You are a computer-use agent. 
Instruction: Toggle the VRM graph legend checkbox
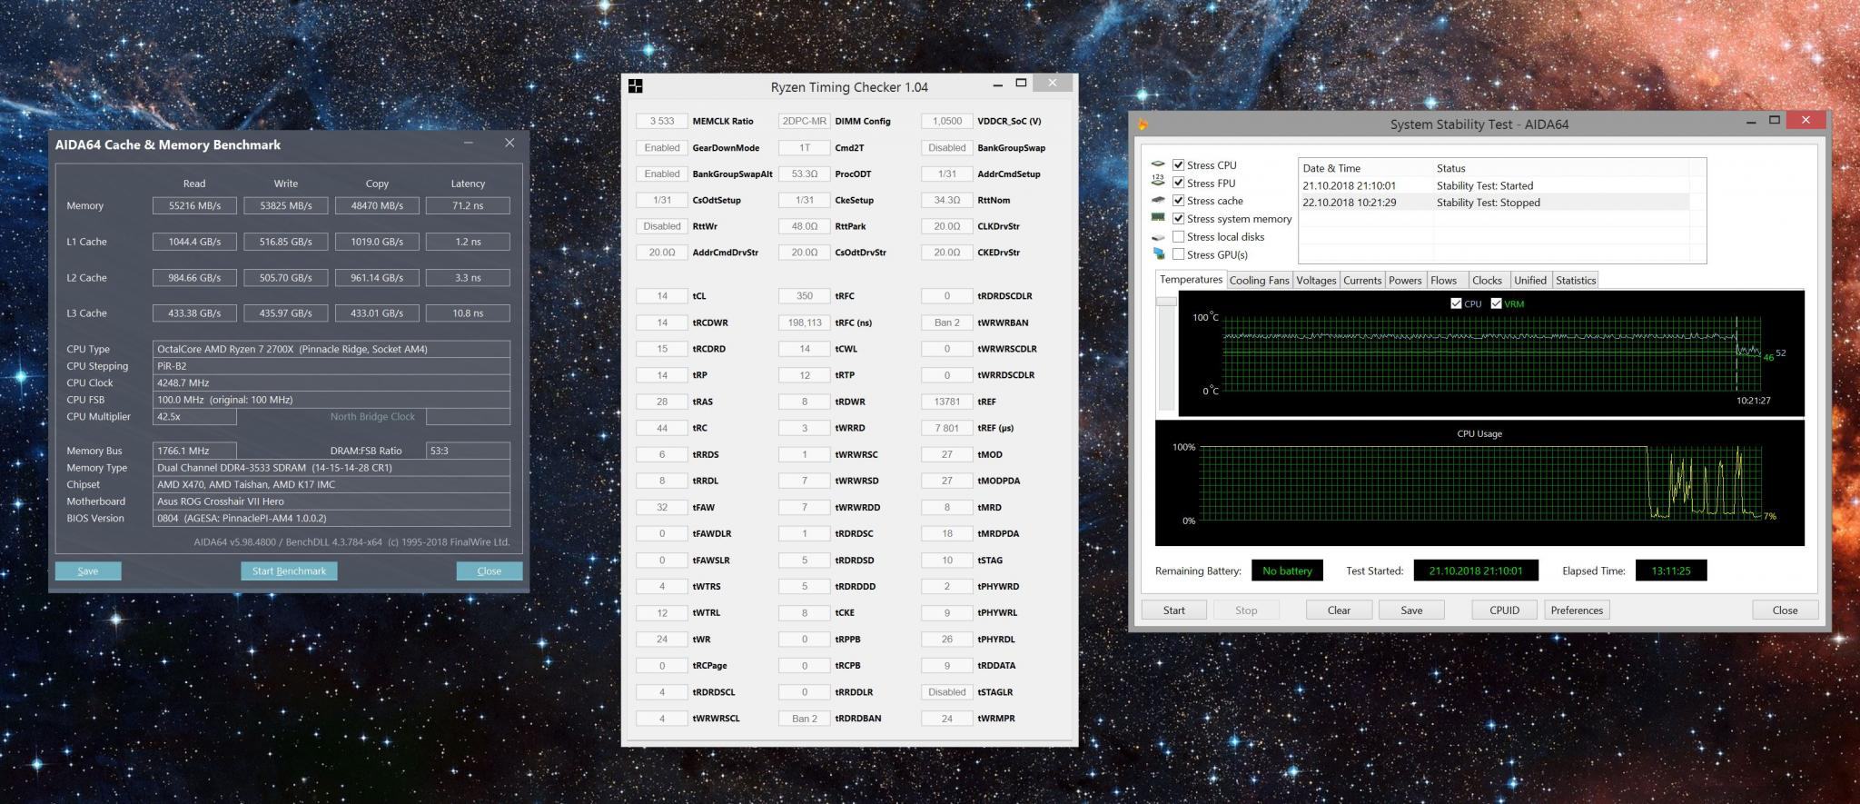(1496, 304)
